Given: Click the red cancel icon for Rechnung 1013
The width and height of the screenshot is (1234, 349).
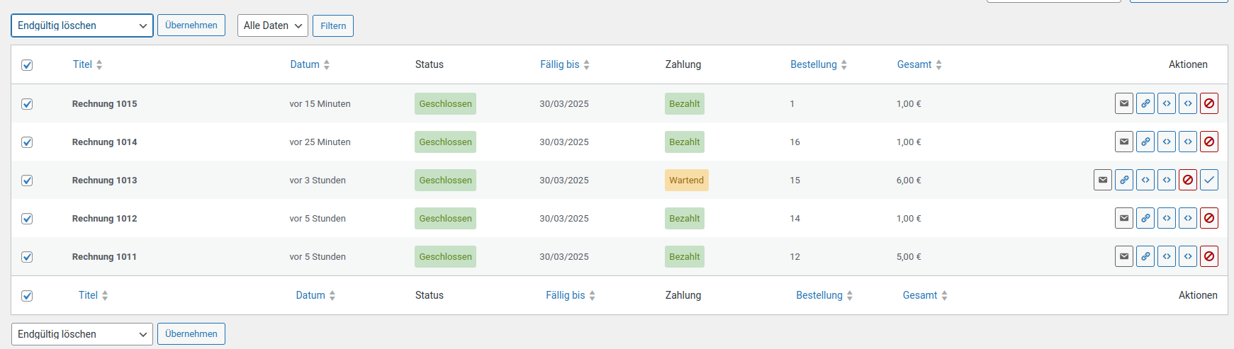Looking at the screenshot, I should tap(1188, 180).
